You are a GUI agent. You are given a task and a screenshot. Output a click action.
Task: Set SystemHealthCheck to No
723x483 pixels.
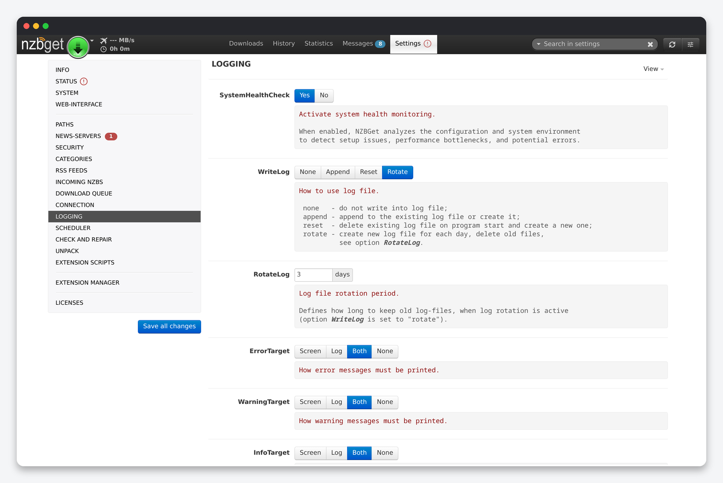[324, 95]
